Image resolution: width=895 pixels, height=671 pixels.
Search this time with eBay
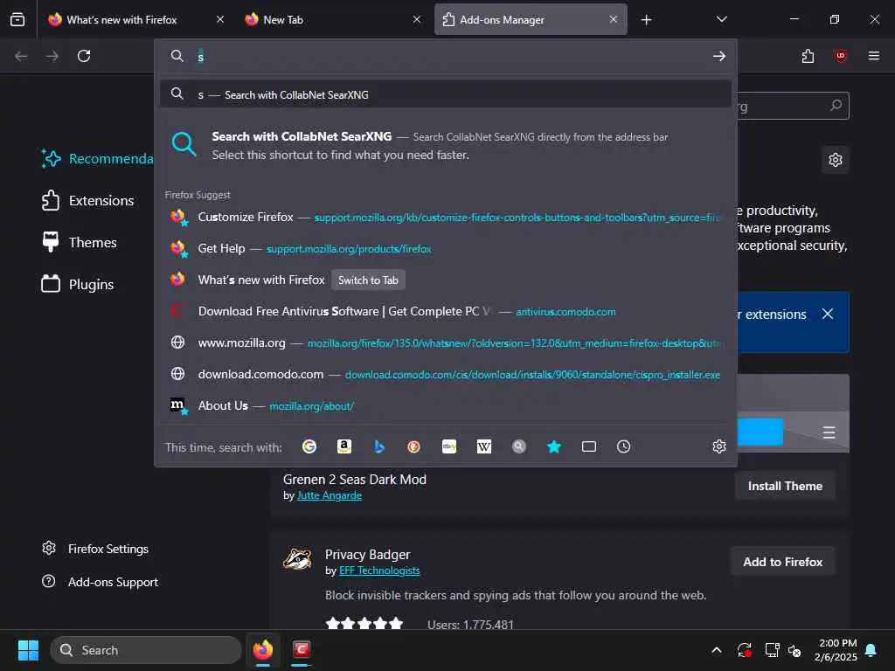449,446
